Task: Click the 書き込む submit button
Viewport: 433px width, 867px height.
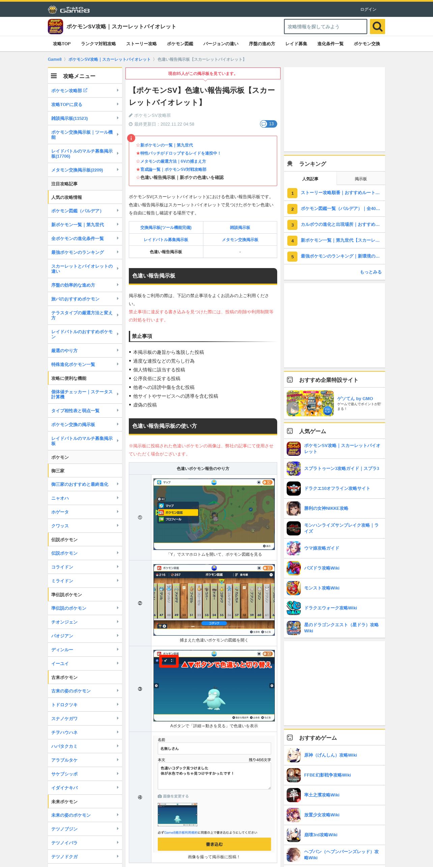Action: [x=214, y=844]
